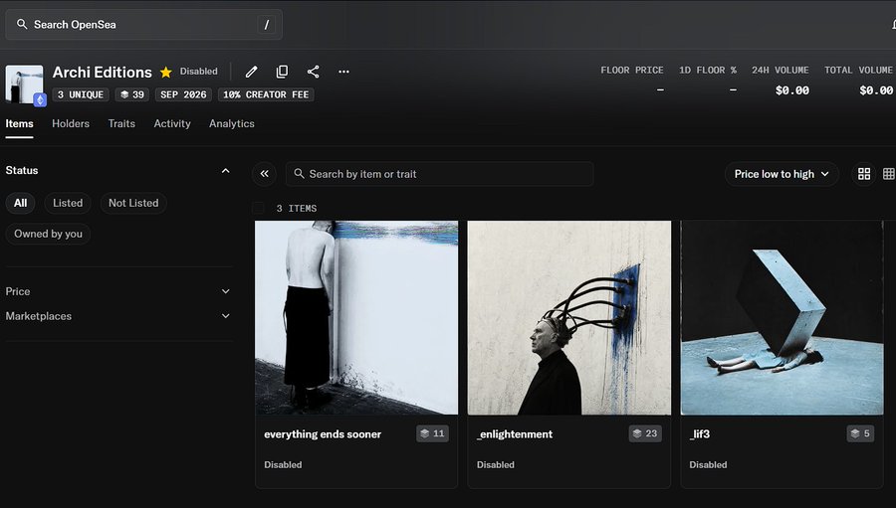Click the stack icon beside 39 total supply

[x=124, y=94]
